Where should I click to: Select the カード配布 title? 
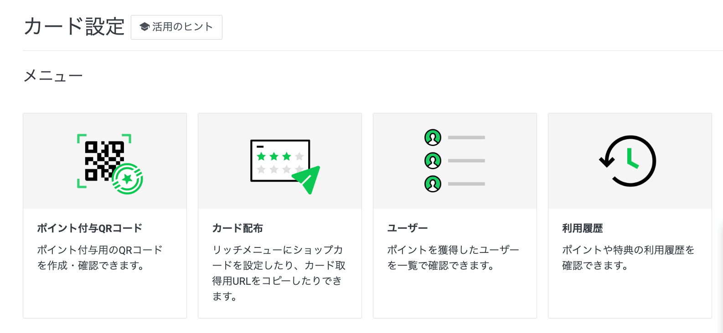(x=238, y=228)
